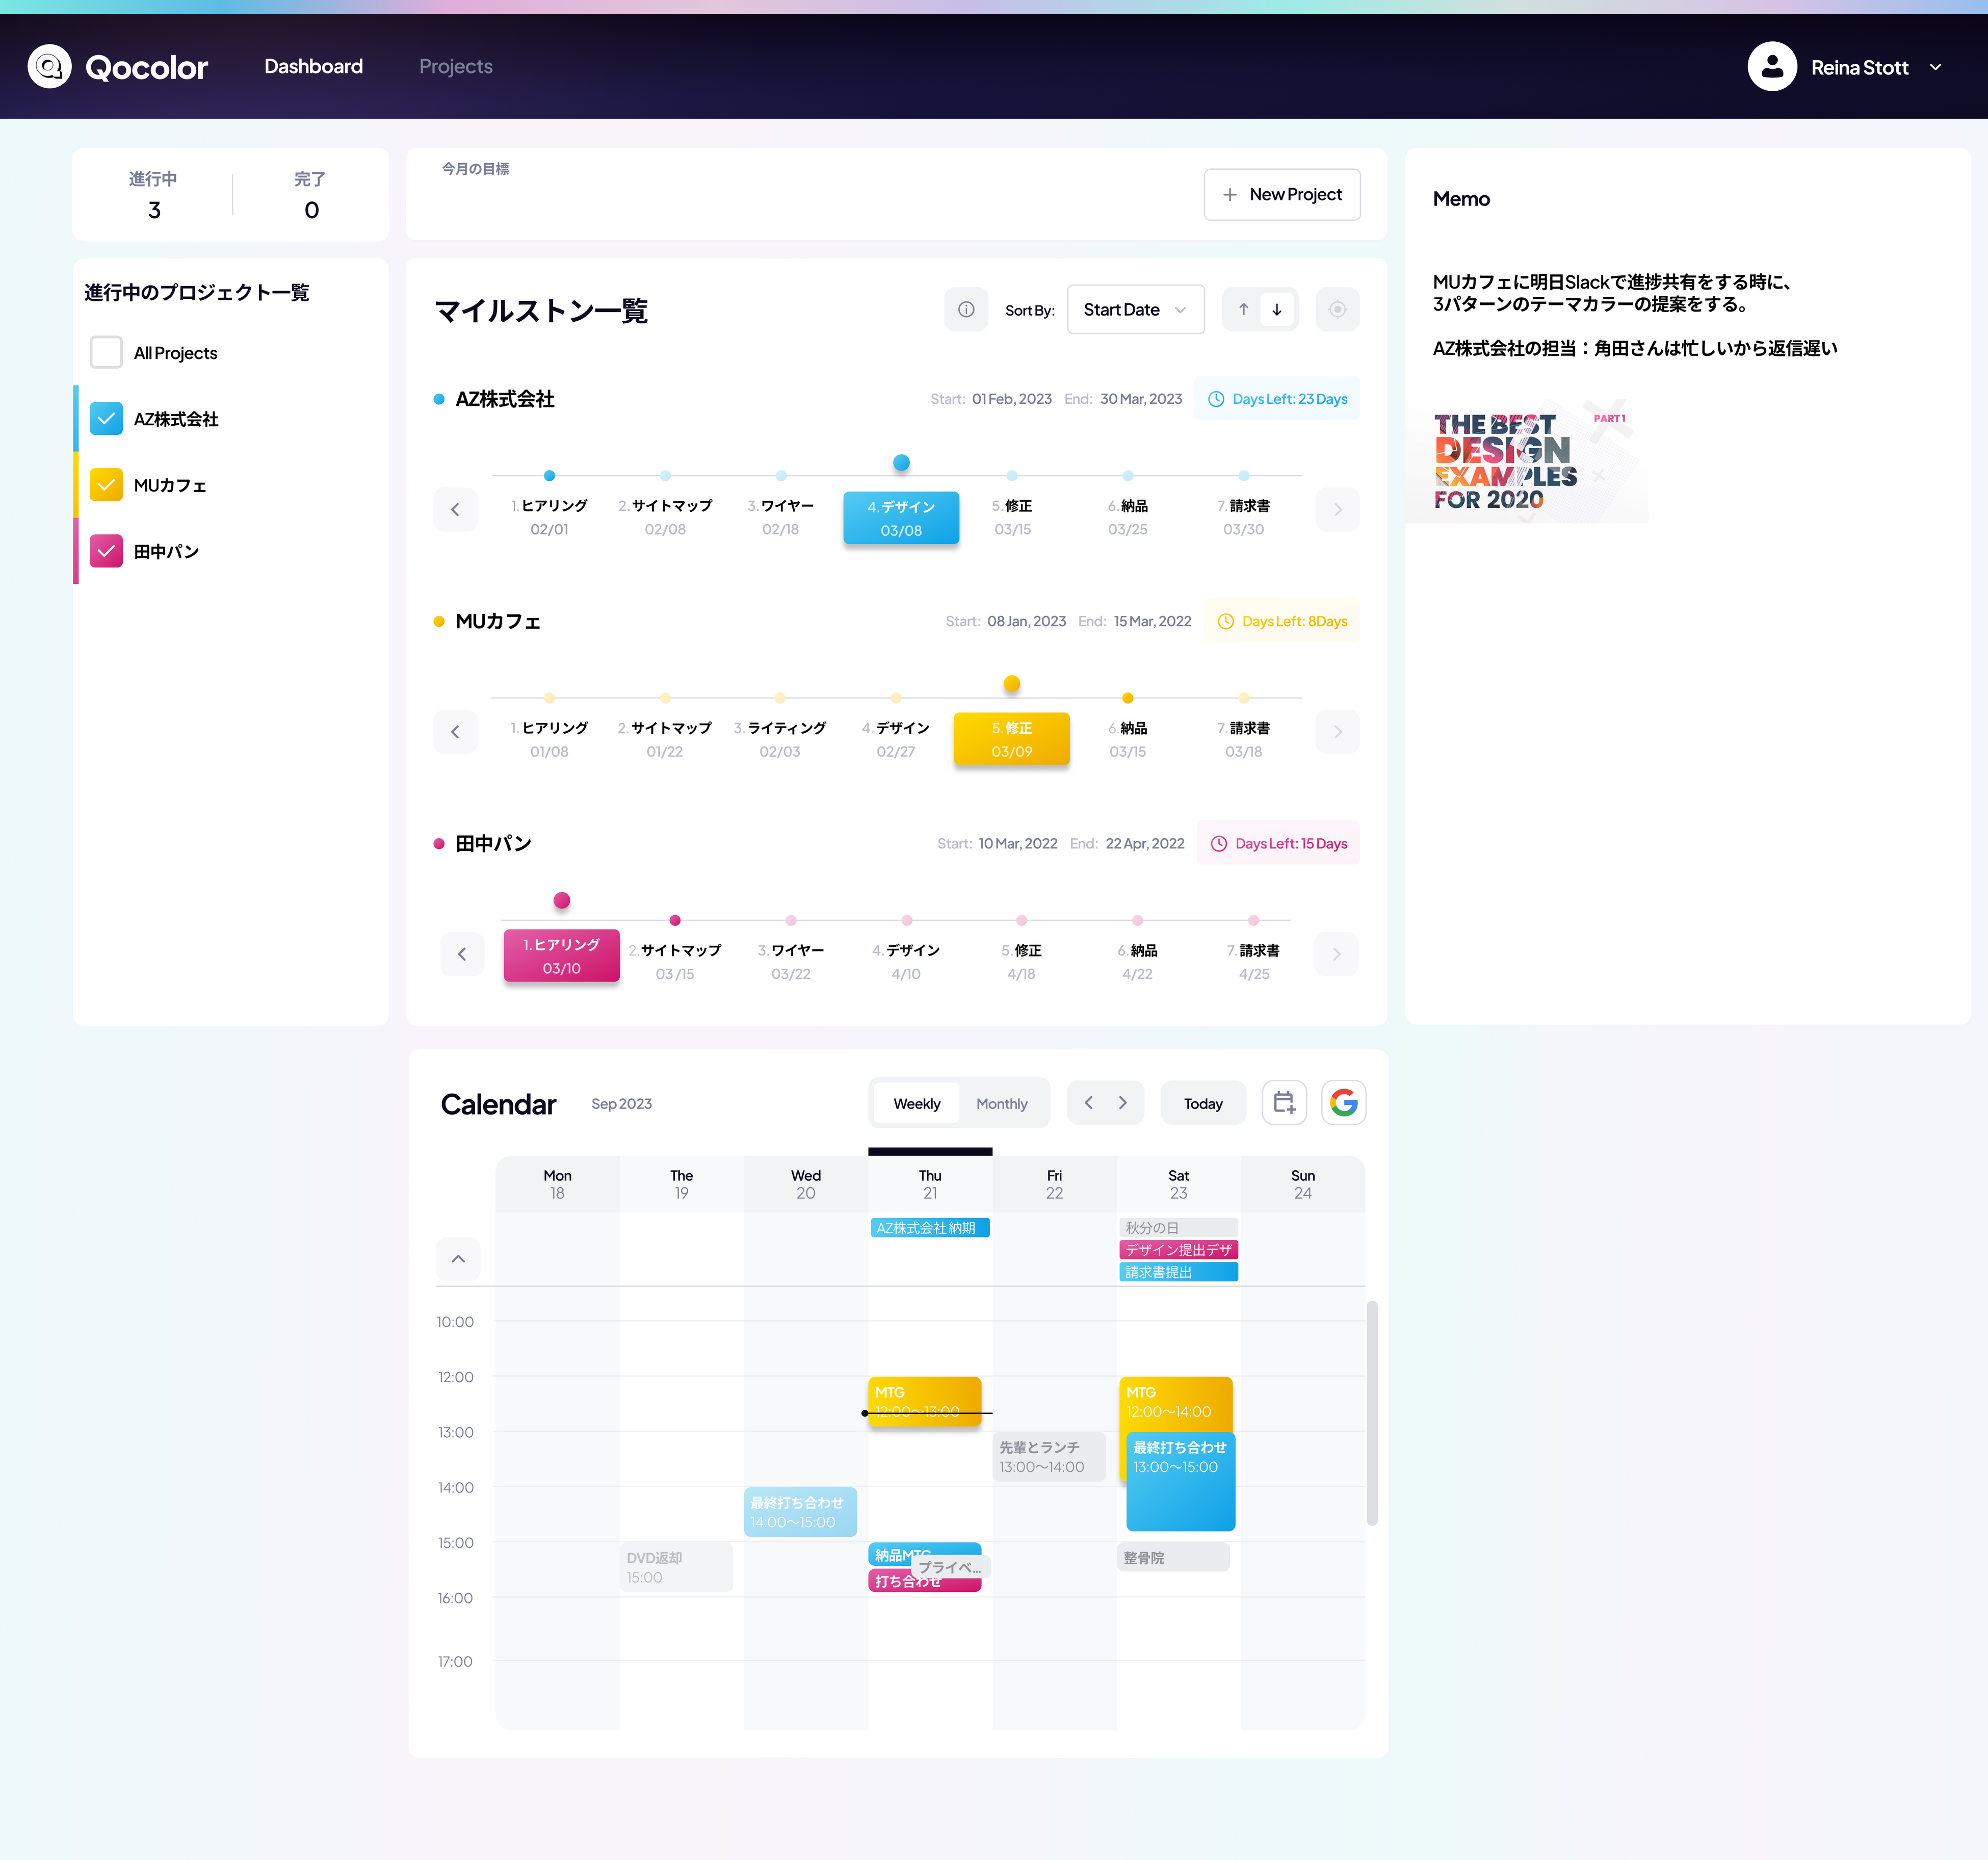Check the All Projects checkbox
This screenshot has height=1860, width=1988.
coord(106,353)
